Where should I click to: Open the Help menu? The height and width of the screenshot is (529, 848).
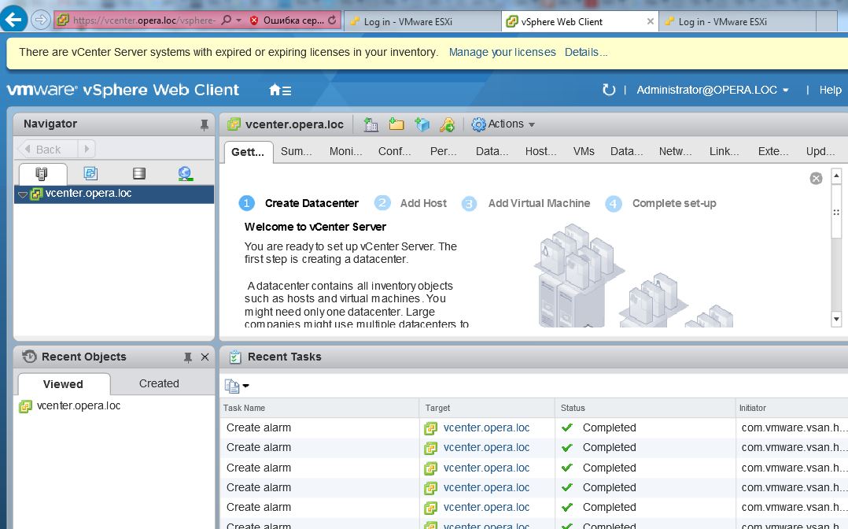[x=830, y=90]
